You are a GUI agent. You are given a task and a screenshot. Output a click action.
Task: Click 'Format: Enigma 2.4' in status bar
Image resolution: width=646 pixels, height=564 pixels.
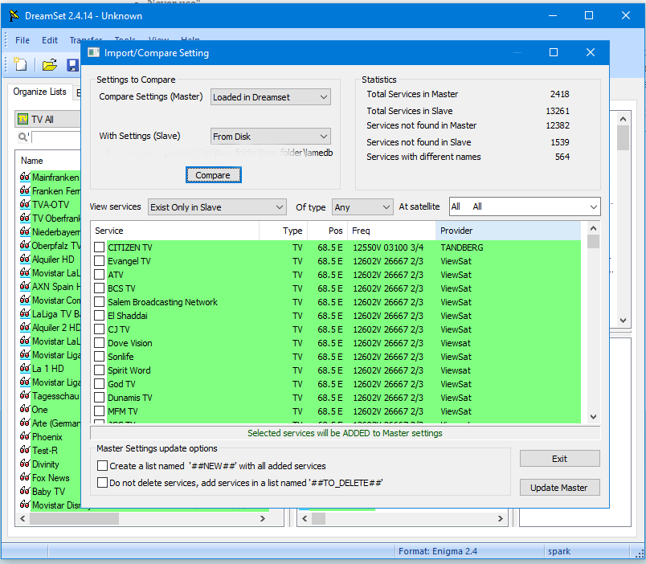tap(438, 551)
